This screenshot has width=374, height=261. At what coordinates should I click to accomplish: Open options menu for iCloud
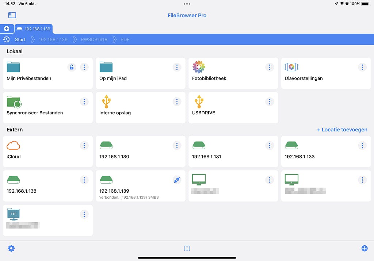[x=84, y=145]
